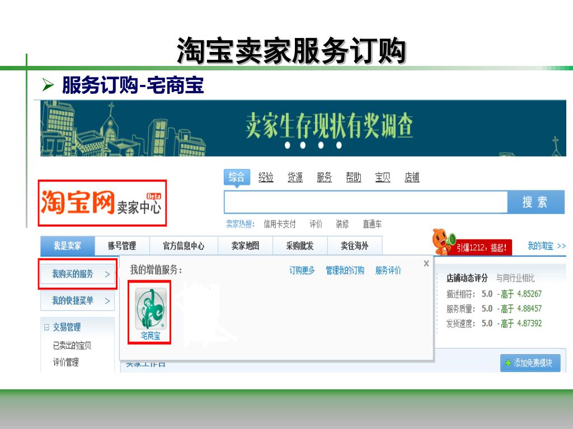
Task: Select the 帮助 search tab
Action: tap(354, 177)
